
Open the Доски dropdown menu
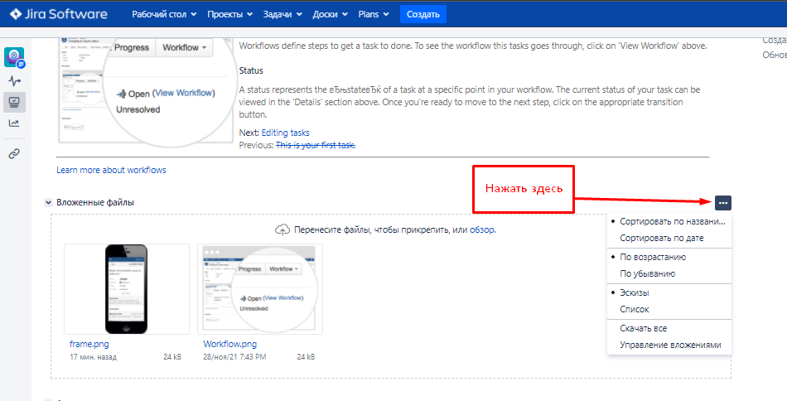click(330, 14)
